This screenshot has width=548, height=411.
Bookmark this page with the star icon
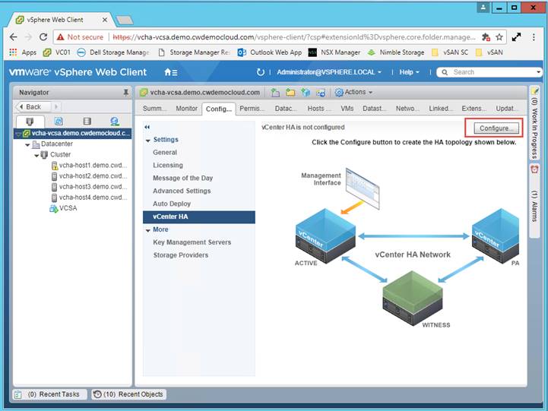pyautogui.click(x=499, y=37)
